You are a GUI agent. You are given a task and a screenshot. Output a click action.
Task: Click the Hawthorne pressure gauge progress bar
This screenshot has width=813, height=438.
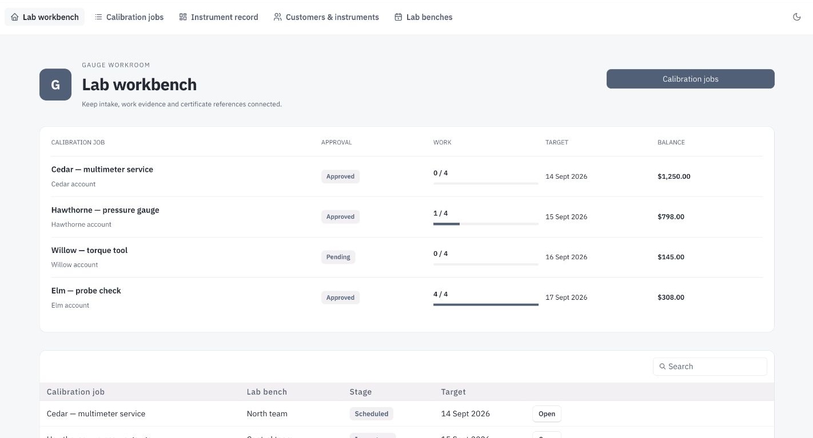point(486,224)
